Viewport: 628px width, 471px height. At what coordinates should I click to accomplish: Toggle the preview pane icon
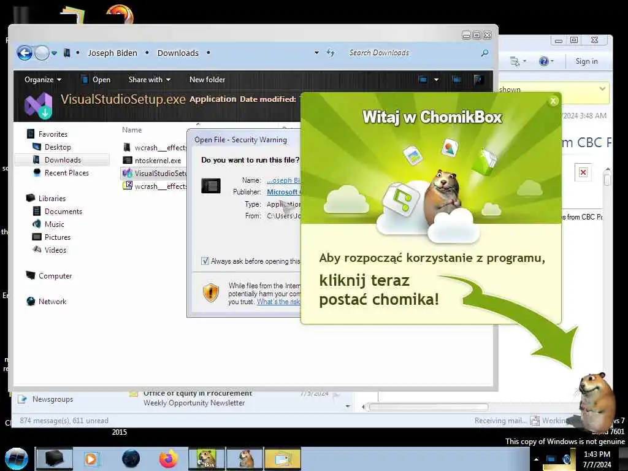456,80
